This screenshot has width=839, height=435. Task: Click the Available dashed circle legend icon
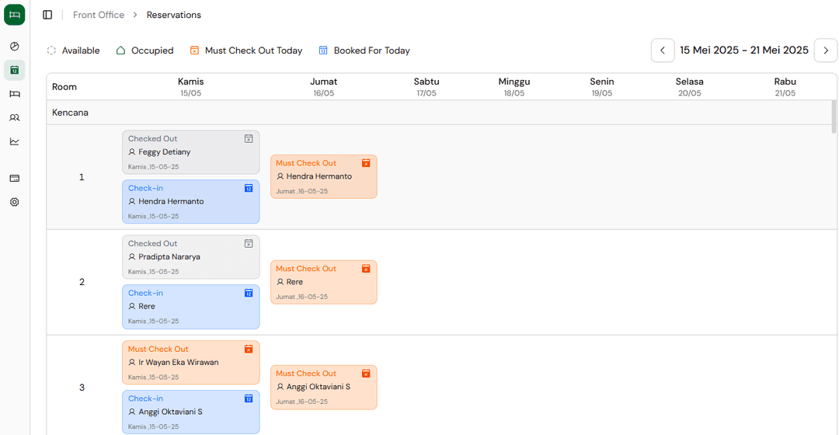(x=51, y=50)
